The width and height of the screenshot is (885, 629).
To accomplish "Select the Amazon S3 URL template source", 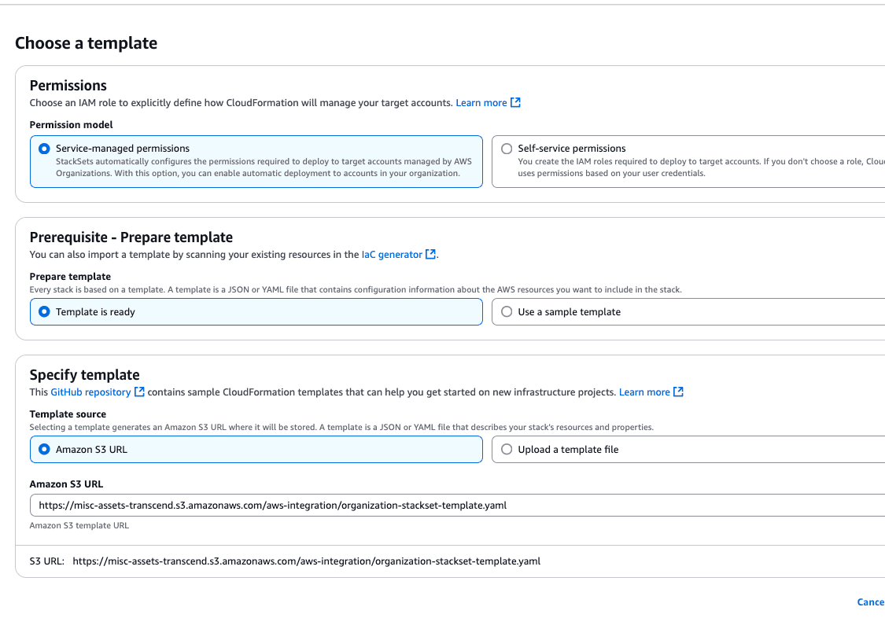I will 43,449.
